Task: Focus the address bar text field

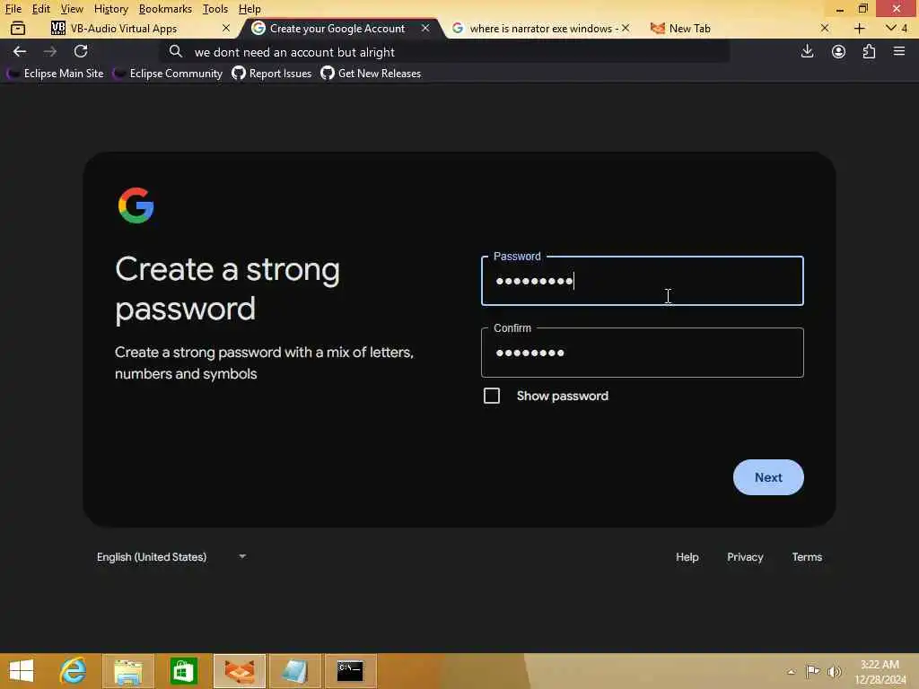Action: [445, 51]
